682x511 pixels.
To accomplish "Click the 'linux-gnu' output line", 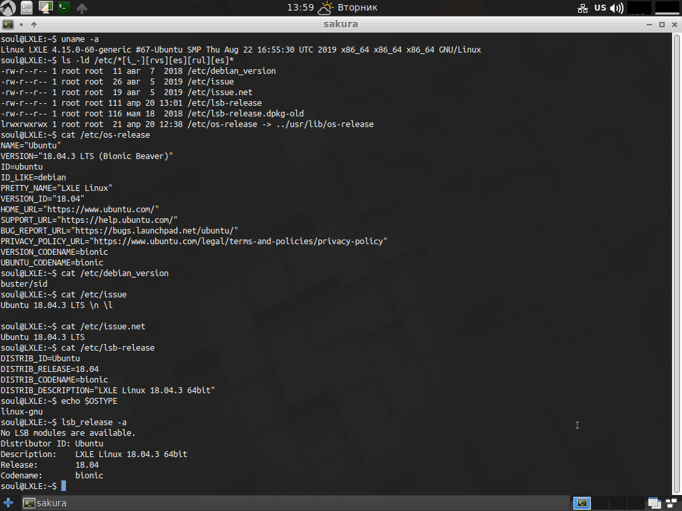I will tap(21, 411).
